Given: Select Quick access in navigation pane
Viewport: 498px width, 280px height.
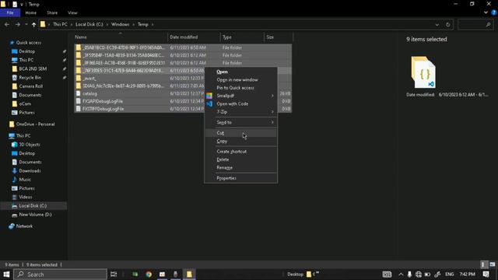Looking at the screenshot, I should [x=28, y=43].
